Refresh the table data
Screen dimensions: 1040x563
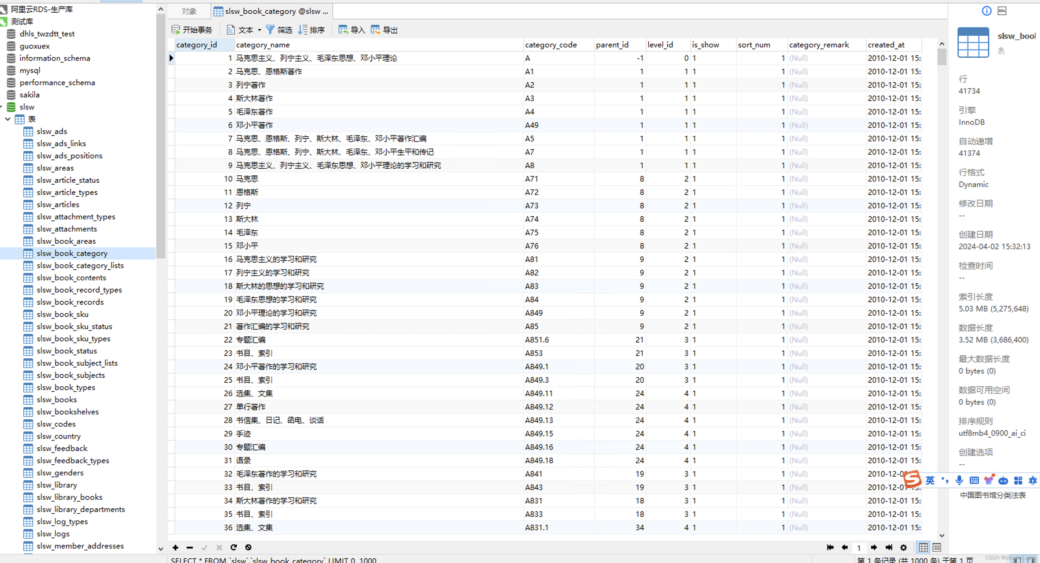click(x=233, y=547)
